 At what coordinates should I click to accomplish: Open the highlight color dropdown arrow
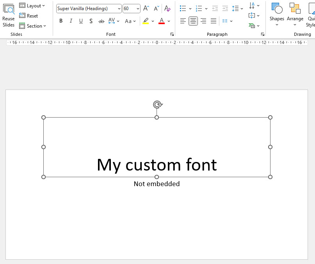pyautogui.click(x=153, y=21)
